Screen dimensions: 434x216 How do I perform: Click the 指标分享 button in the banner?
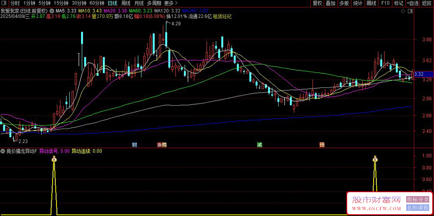pos(418,199)
